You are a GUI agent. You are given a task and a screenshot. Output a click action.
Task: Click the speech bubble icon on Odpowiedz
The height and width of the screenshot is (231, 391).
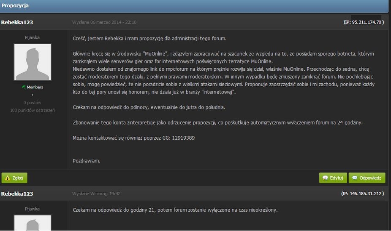[355, 178]
